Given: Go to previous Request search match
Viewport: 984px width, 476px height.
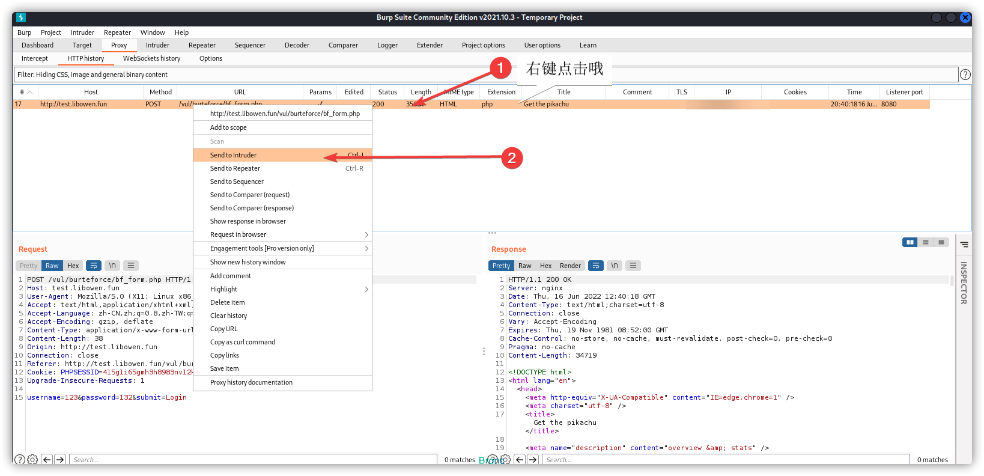Looking at the screenshot, I should 47,460.
